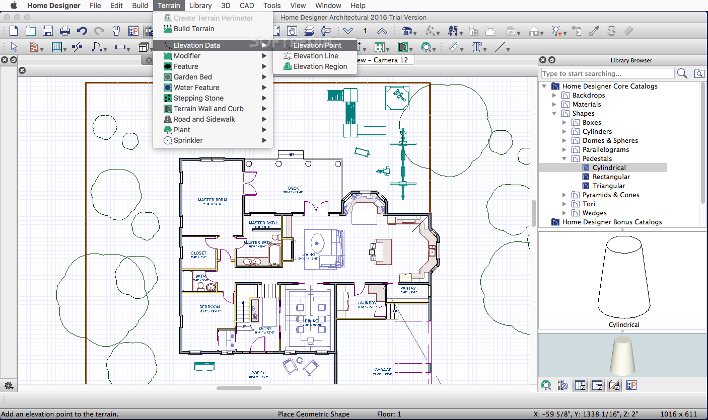Click the magnifier Search icon in Library Browser
The image size is (708, 420).
[682, 73]
